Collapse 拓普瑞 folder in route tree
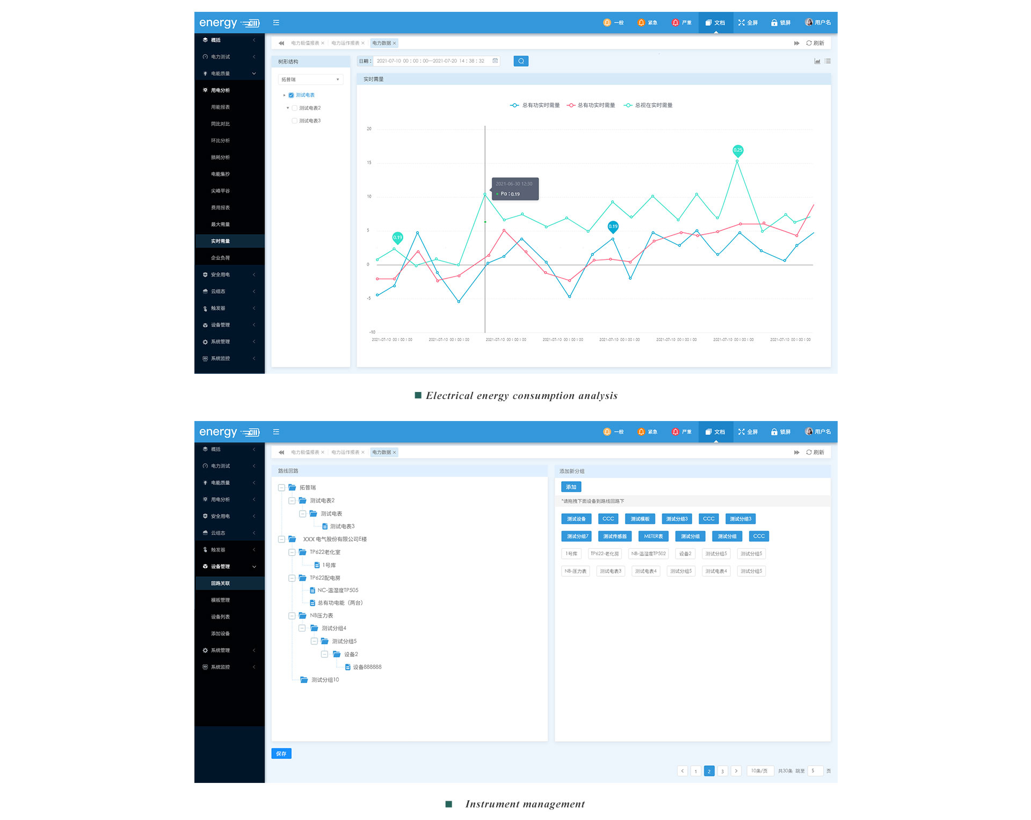The image size is (1031, 820). pyautogui.click(x=281, y=488)
